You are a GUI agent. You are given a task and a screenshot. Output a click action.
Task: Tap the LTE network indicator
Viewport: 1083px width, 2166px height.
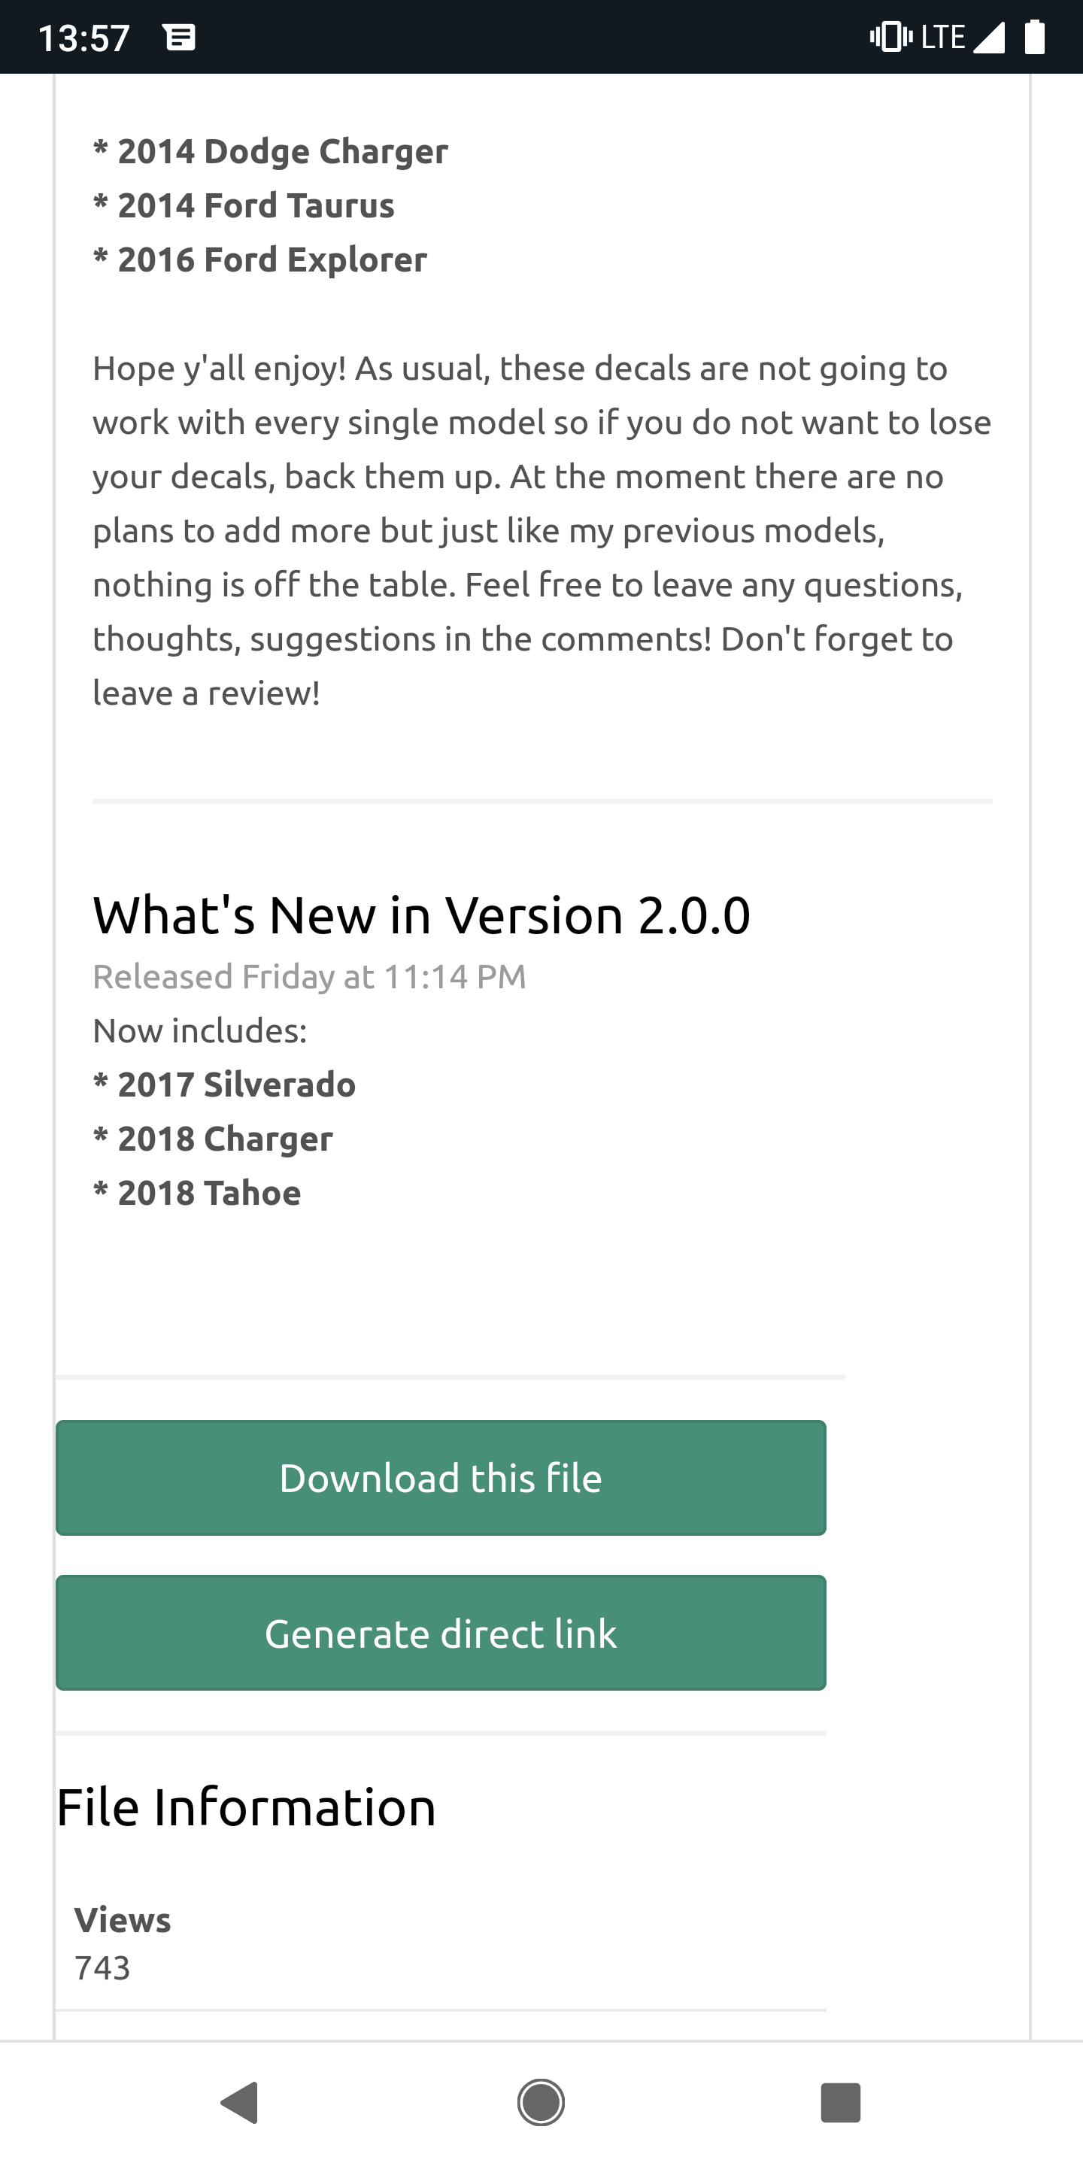point(943,37)
